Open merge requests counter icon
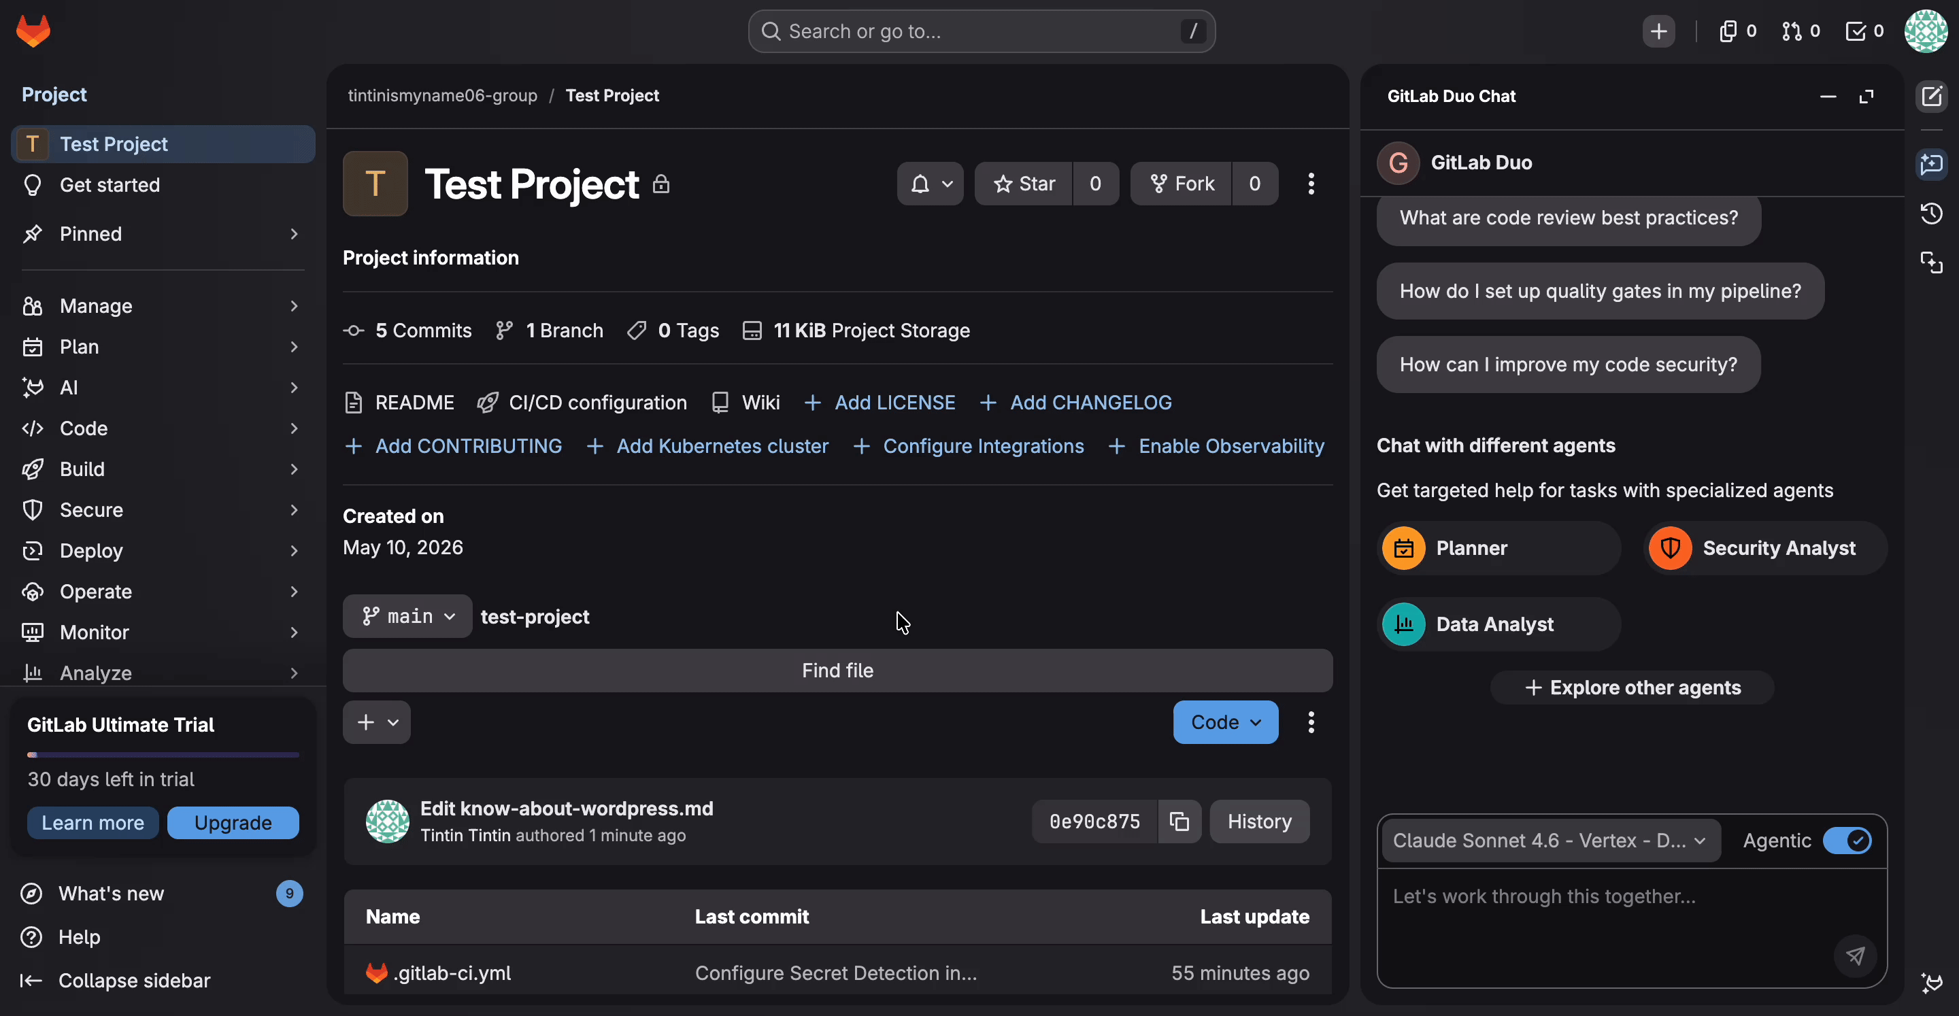 [1801, 31]
